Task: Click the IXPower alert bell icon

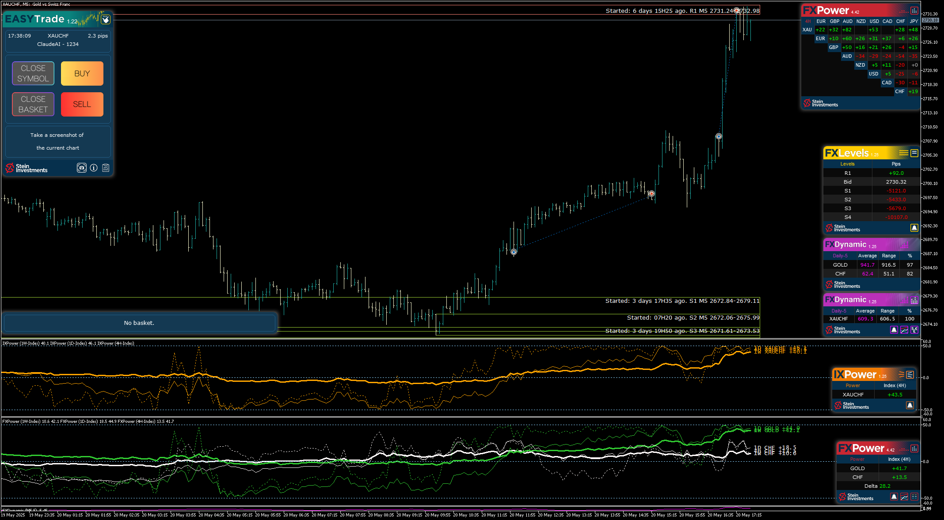Action: [910, 405]
